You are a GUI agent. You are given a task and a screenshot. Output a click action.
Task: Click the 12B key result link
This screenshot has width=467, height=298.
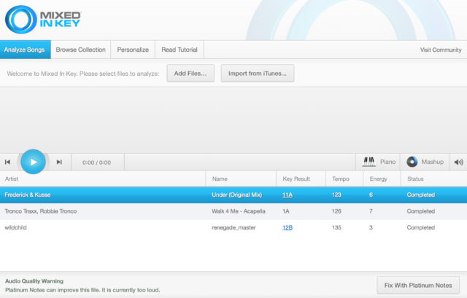[287, 227]
